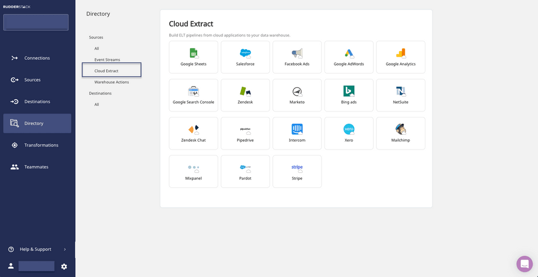Open the Xero logo icon
Image resolution: width=538 pixels, height=277 pixels.
click(349, 129)
